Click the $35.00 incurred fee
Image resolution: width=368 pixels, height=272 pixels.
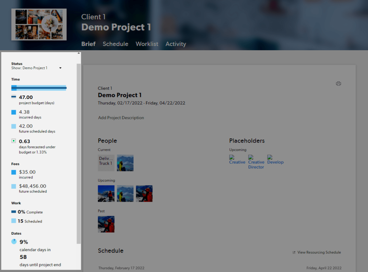coord(27,172)
